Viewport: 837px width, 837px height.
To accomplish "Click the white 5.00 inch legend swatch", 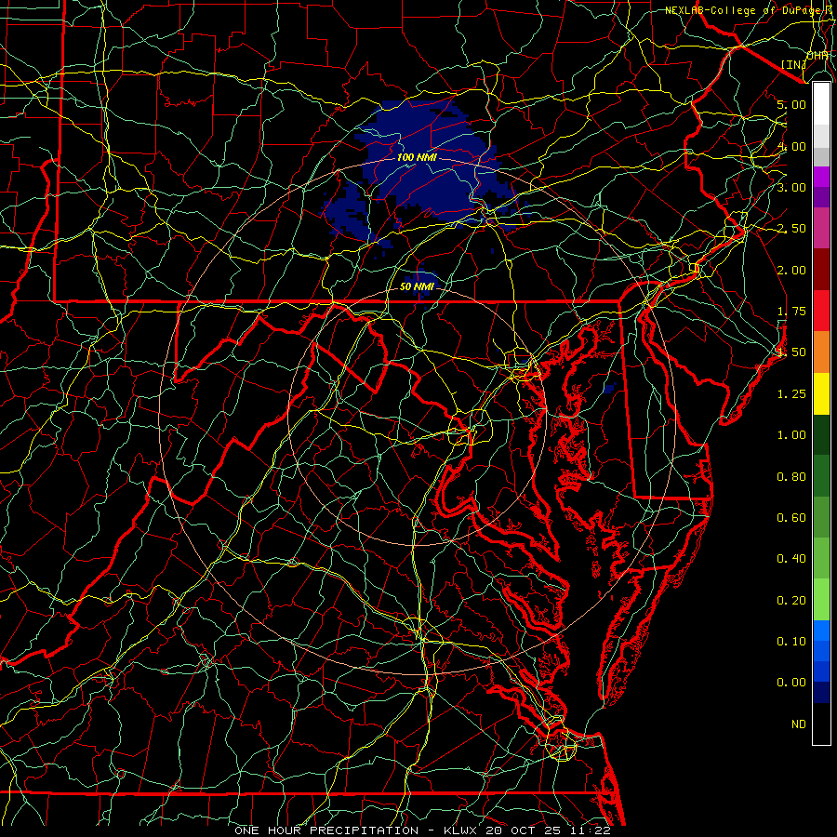I will point(821,104).
